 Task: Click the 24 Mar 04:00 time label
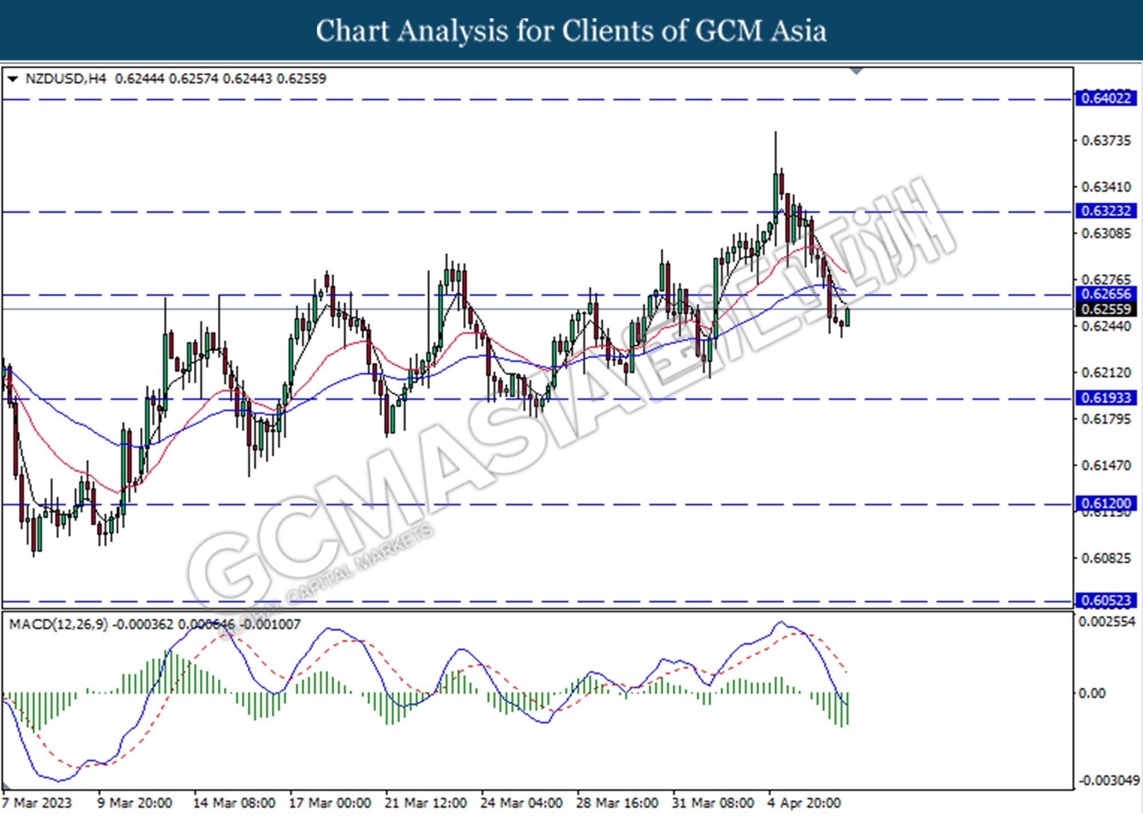[x=521, y=803]
